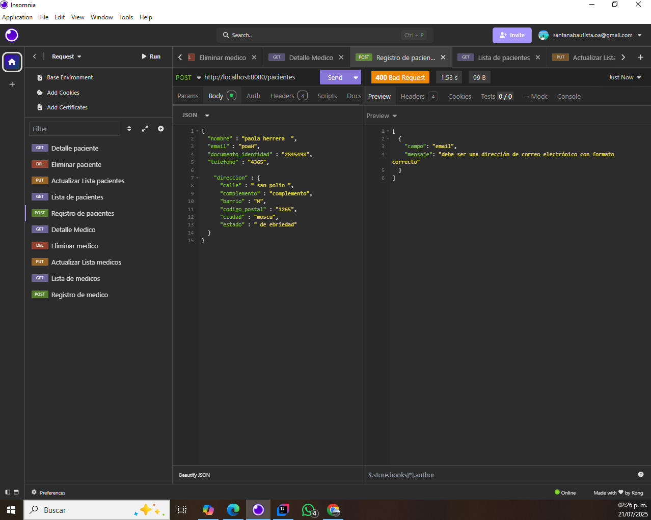Focus the top Search bar

click(325, 35)
